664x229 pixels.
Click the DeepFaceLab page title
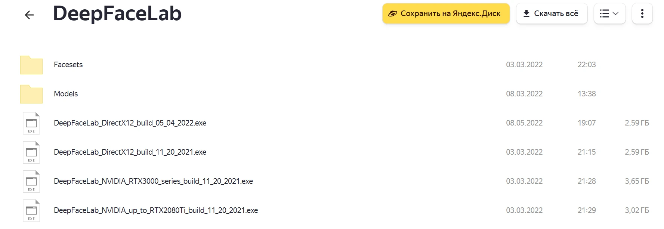(x=117, y=13)
